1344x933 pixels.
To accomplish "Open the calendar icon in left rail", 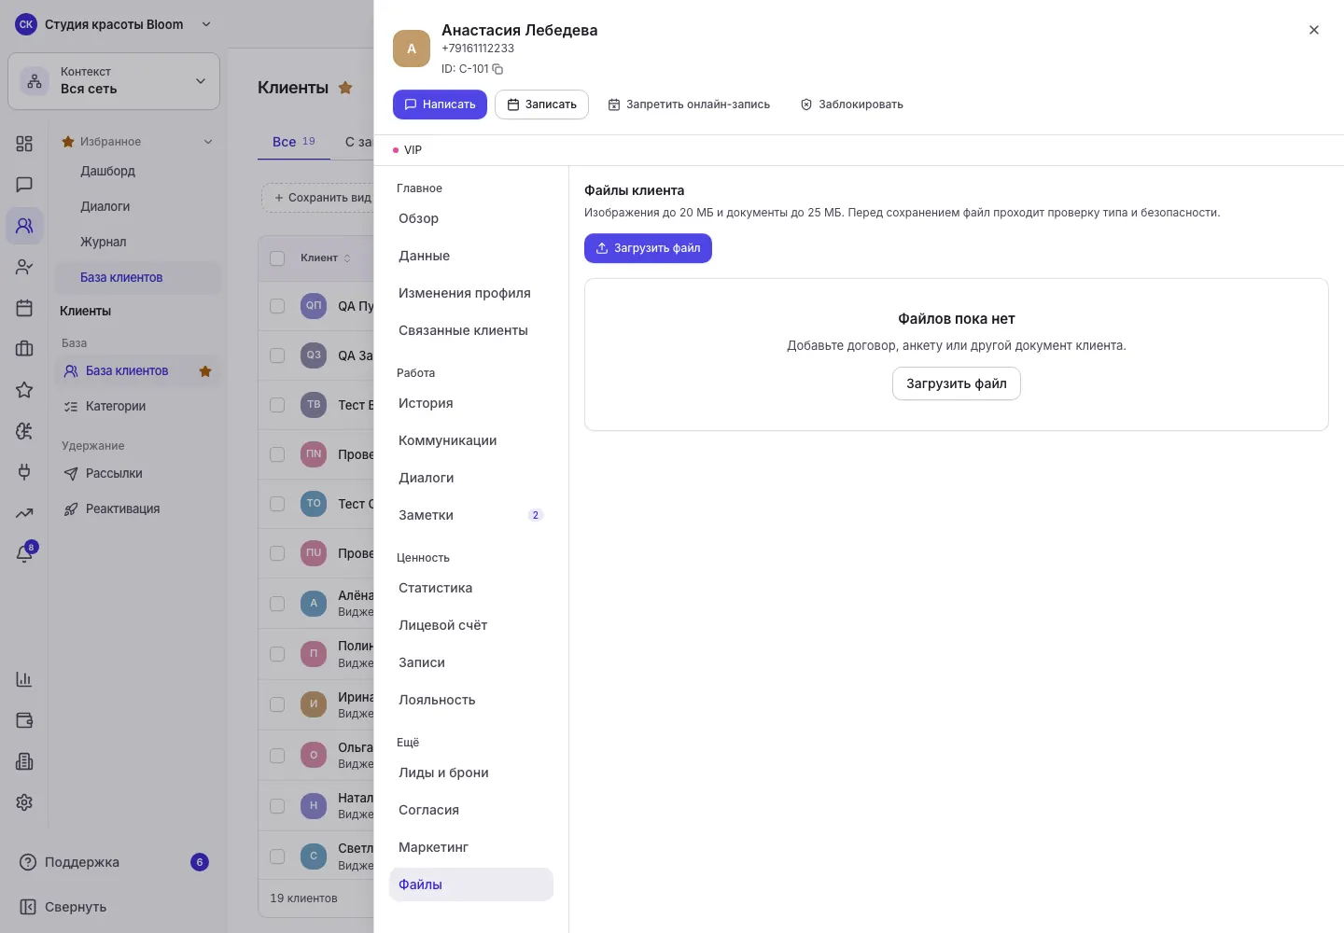I will coord(24,308).
